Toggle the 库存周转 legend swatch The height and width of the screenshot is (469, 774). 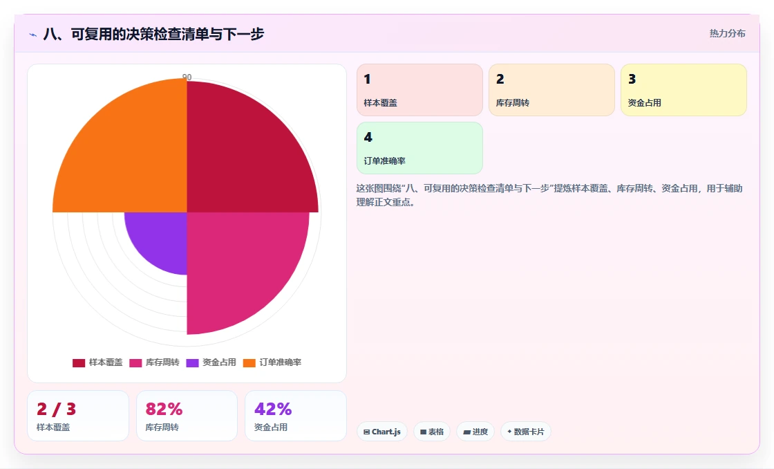point(135,362)
